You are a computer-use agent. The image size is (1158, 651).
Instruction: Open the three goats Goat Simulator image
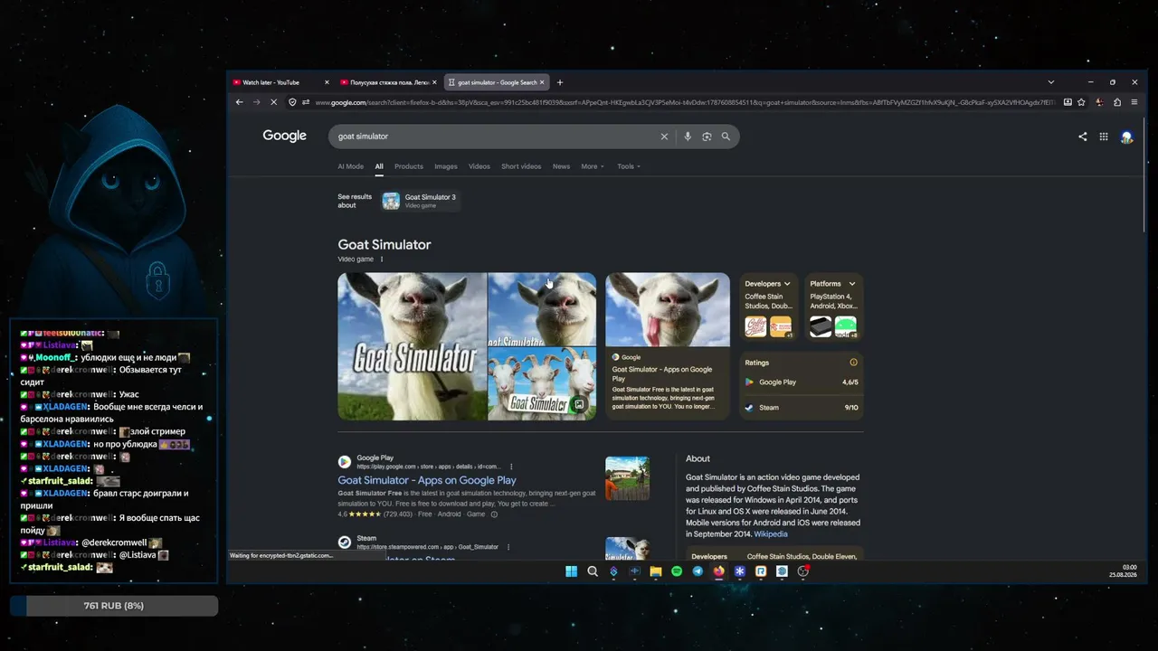click(x=542, y=384)
